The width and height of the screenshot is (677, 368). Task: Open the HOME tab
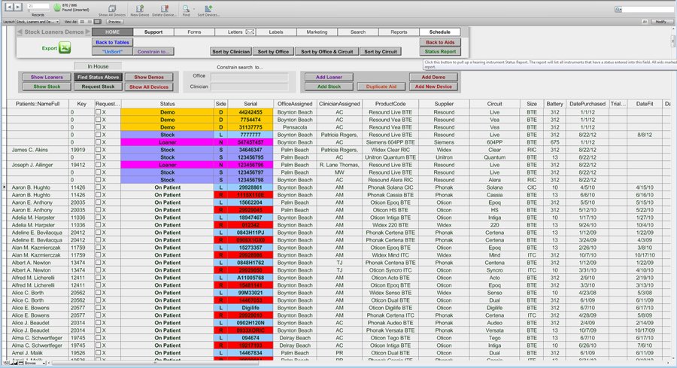(112, 32)
